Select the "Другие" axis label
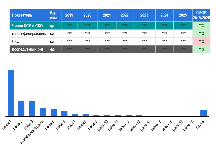The height and width of the screenshot is (148, 216). tap(200, 125)
